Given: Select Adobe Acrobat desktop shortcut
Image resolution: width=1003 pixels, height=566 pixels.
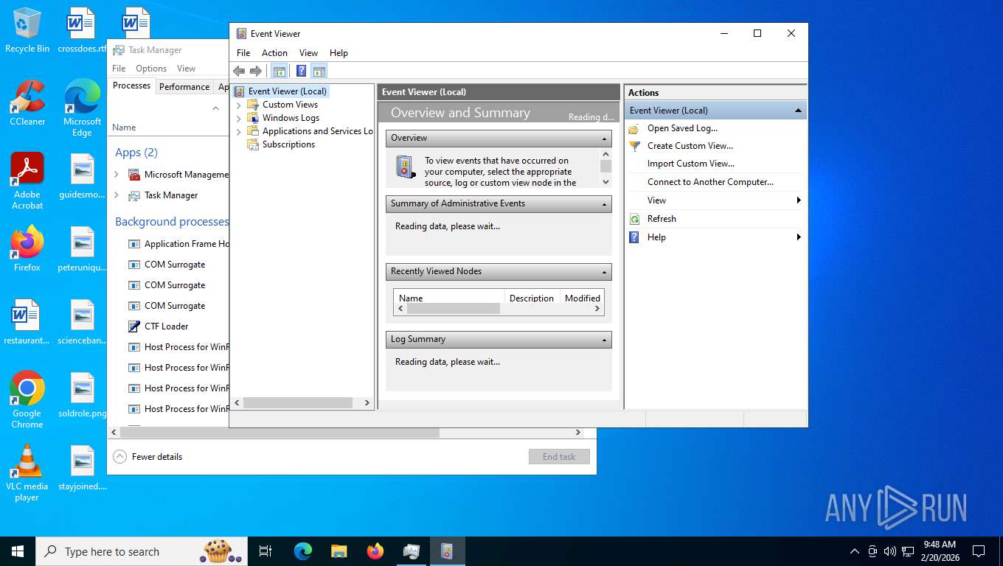Looking at the screenshot, I should tap(27, 181).
